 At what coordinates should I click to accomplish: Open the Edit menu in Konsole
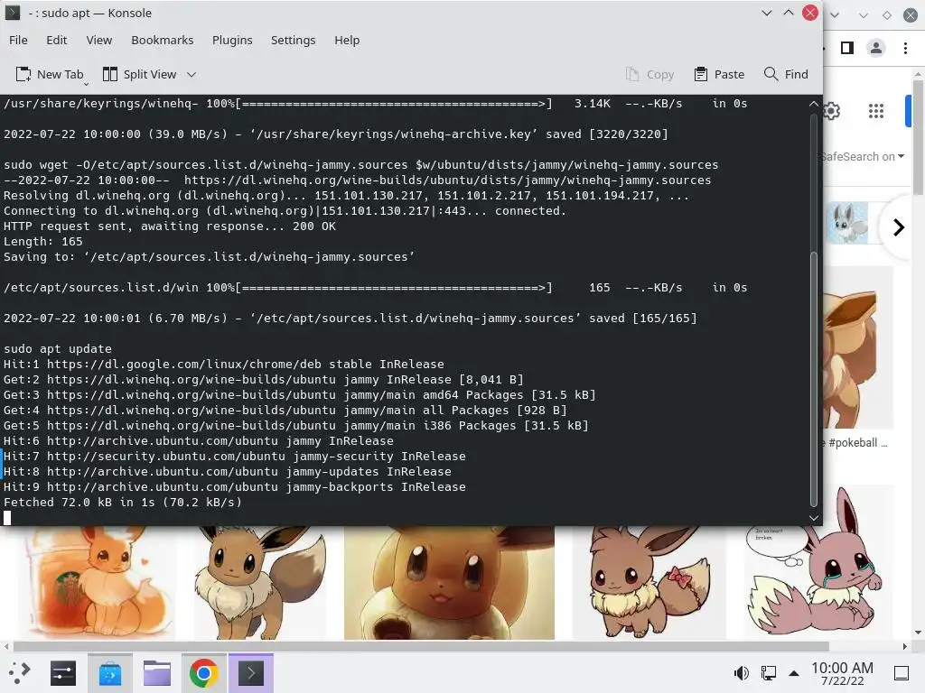57,40
